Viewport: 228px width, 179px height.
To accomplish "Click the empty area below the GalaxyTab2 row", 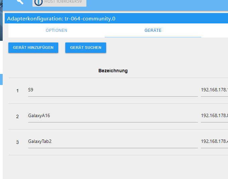I will [114, 167].
